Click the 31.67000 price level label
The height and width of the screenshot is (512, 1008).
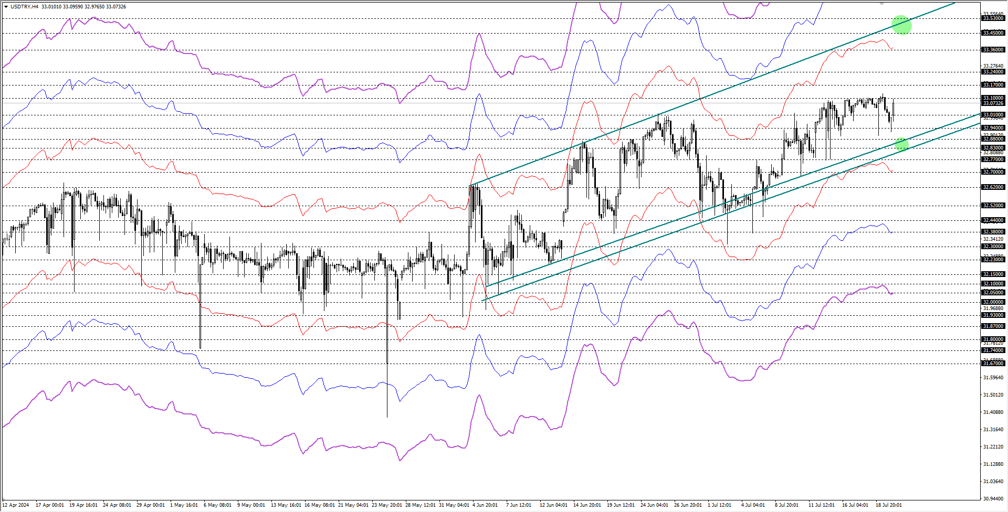pos(993,364)
